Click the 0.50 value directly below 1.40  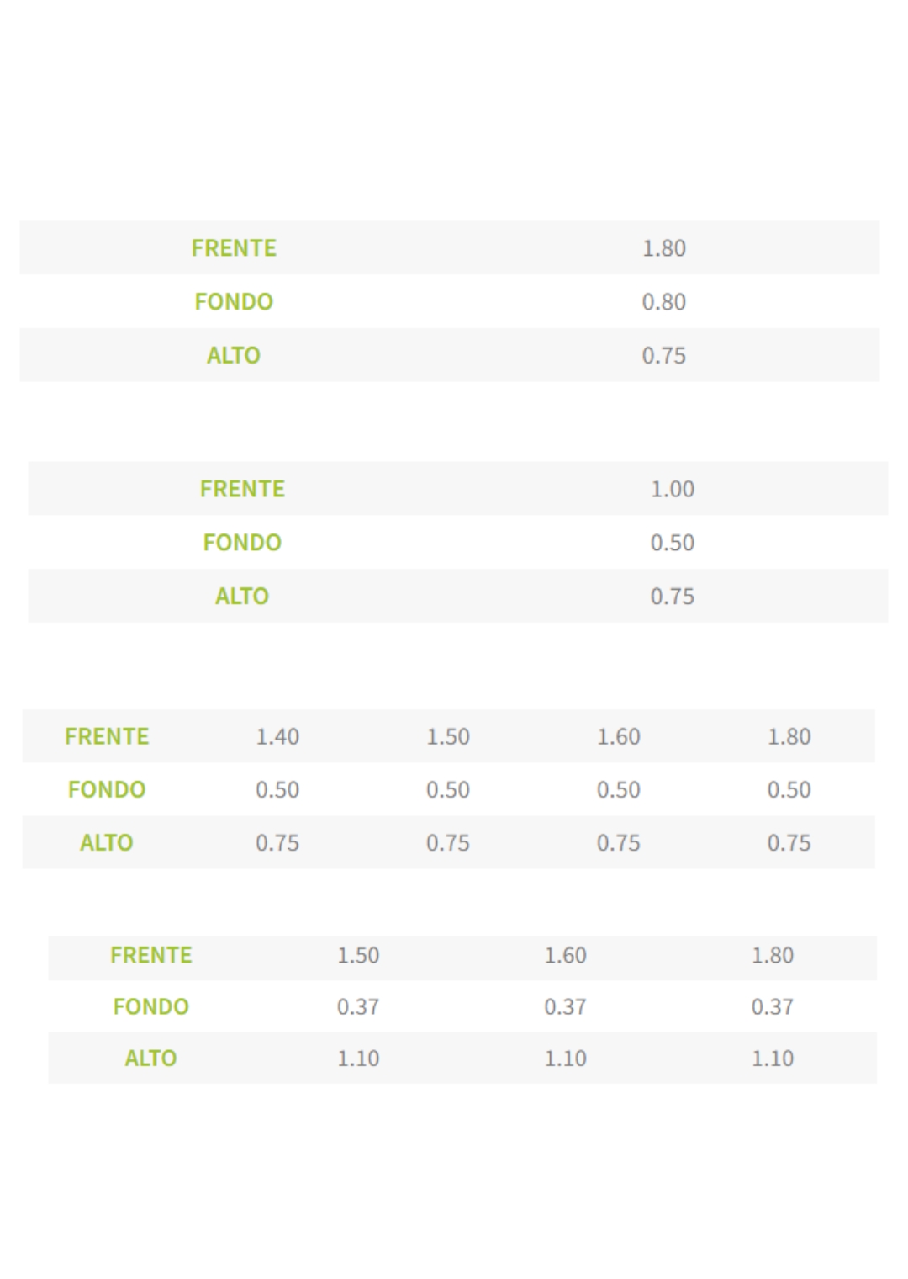pos(277,789)
